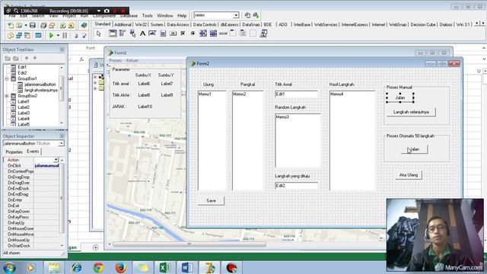The width and height of the screenshot is (487, 274).
Task: Click the Save toolbar icon
Action: coord(32,25)
